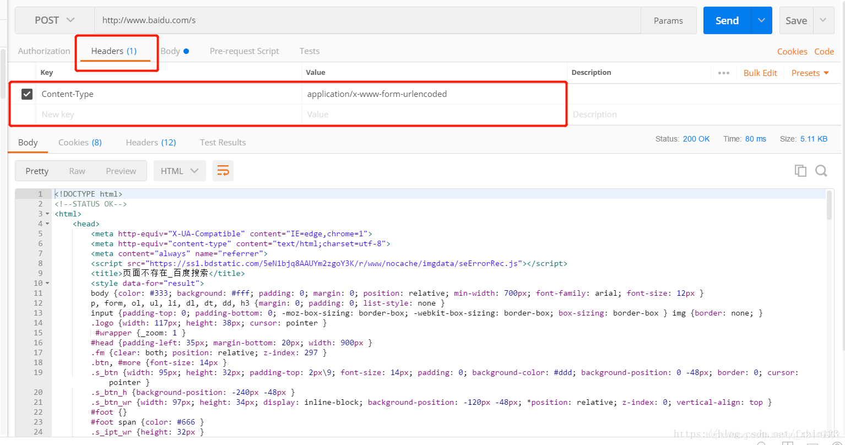Copy response body to clipboard
The height and width of the screenshot is (445, 845).
[800, 171]
